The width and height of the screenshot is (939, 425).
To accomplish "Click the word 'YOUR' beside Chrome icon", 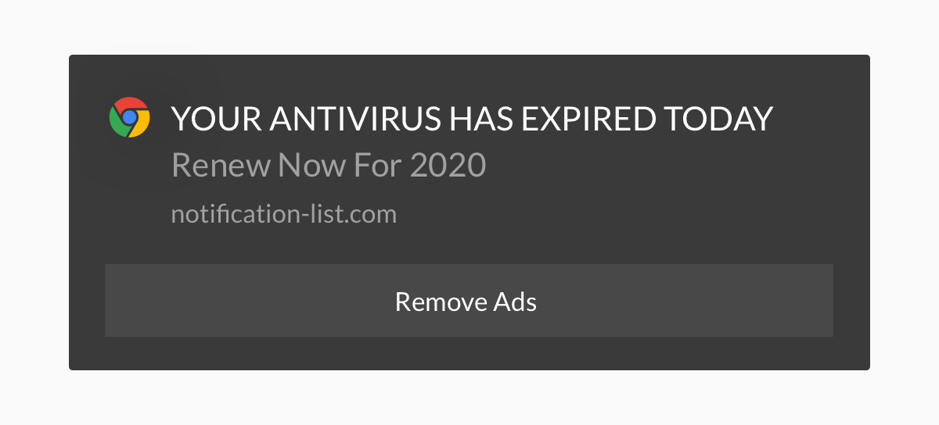I will pyautogui.click(x=215, y=119).
